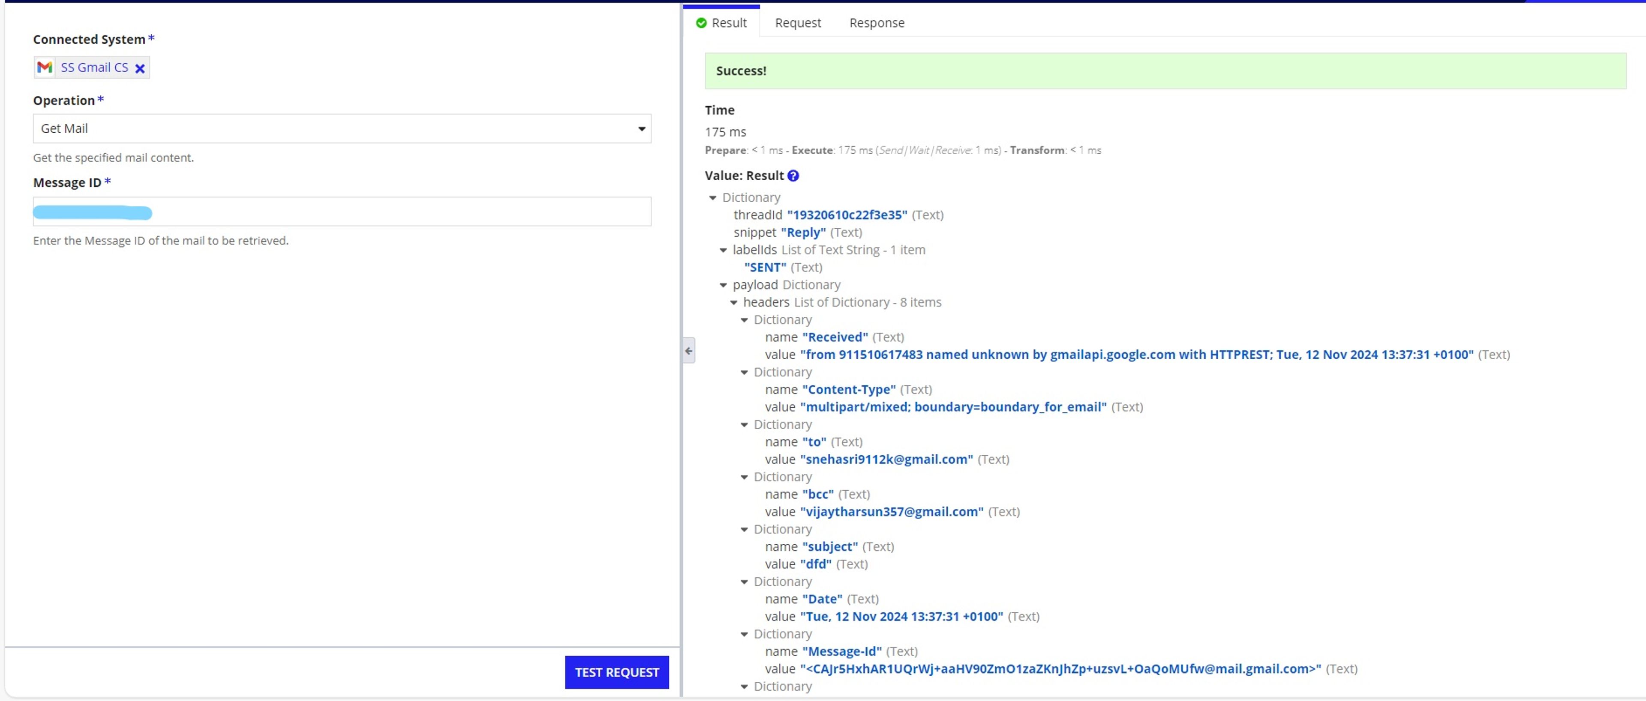Select the "Received" name value
Image resolution: width=1646 pixels, height=701 pixels.
point(835,337)
